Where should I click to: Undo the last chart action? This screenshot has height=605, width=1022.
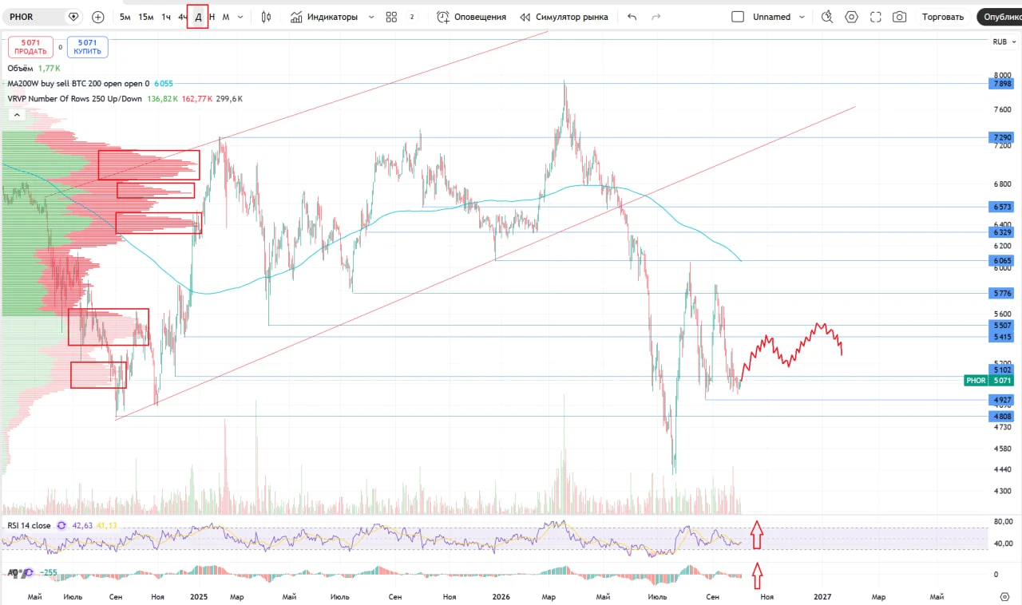coord(632,17)
